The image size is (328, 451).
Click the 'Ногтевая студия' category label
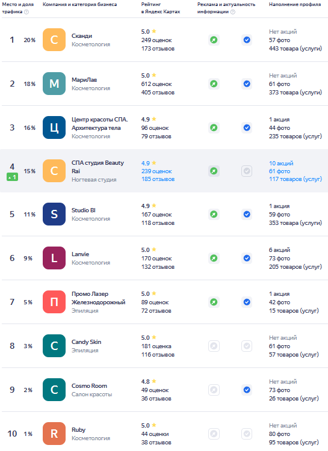[94, 179]
